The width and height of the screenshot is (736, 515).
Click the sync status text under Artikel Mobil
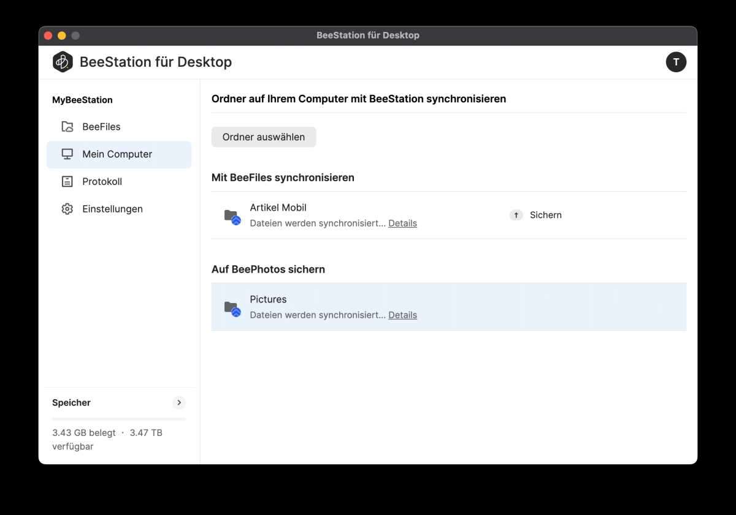(318, 224)
